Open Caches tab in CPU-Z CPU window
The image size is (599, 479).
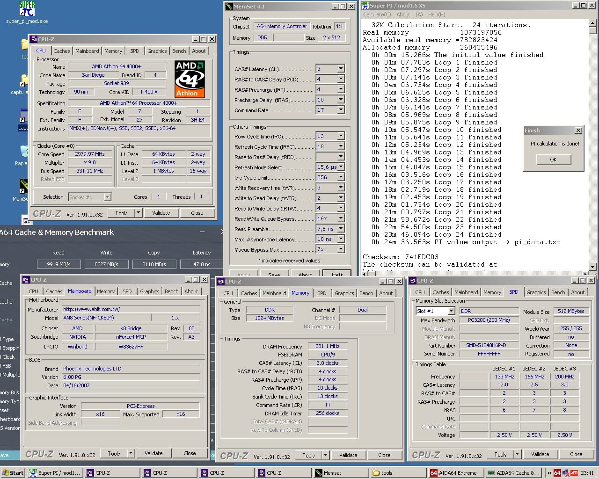pos(62,51)
